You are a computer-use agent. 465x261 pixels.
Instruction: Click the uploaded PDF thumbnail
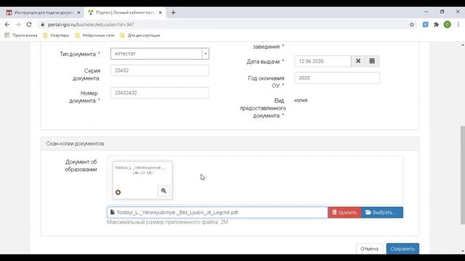click(x=142, y=181)
